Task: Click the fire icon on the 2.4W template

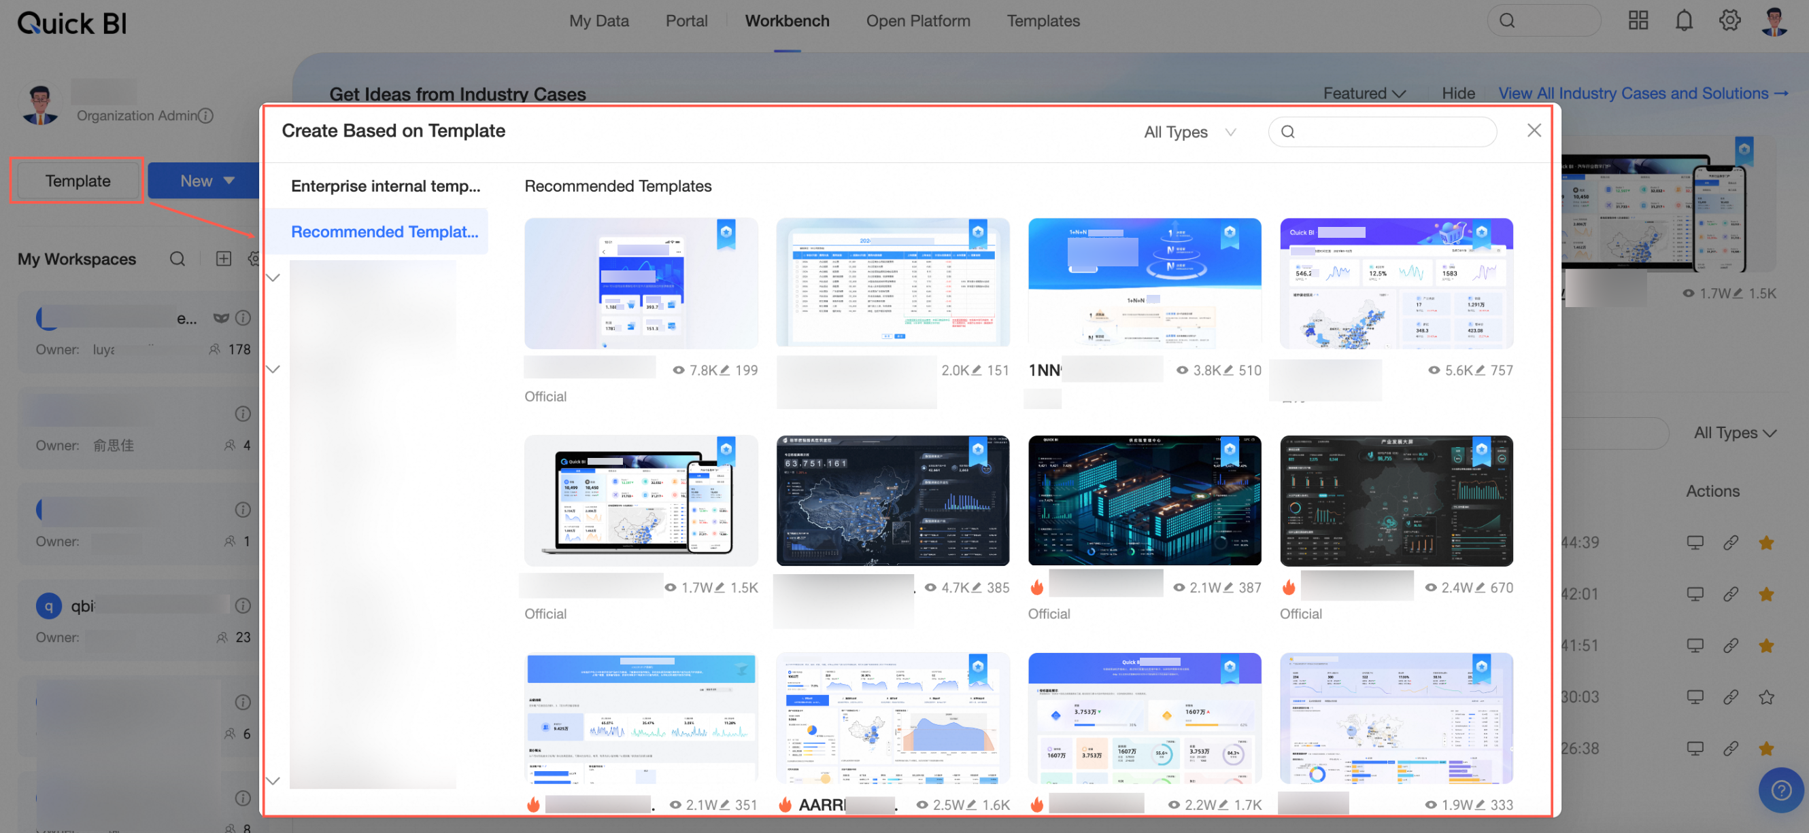Action: click(1288, 588)
